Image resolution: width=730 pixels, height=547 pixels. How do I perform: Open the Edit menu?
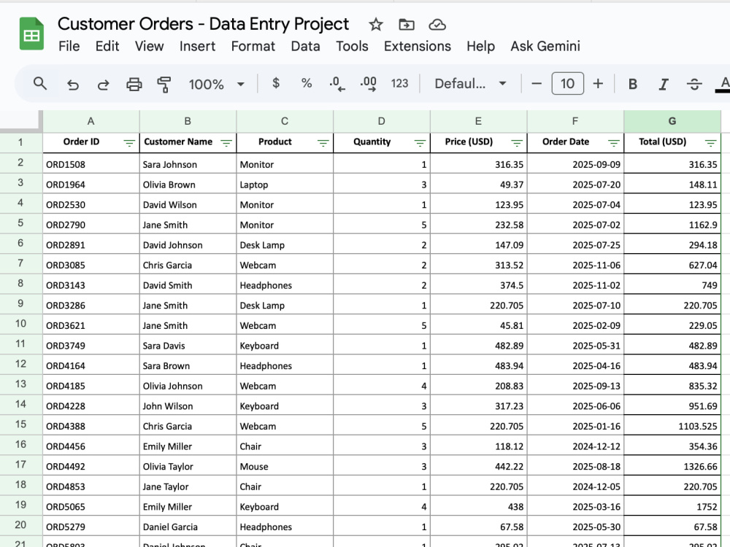107,46
